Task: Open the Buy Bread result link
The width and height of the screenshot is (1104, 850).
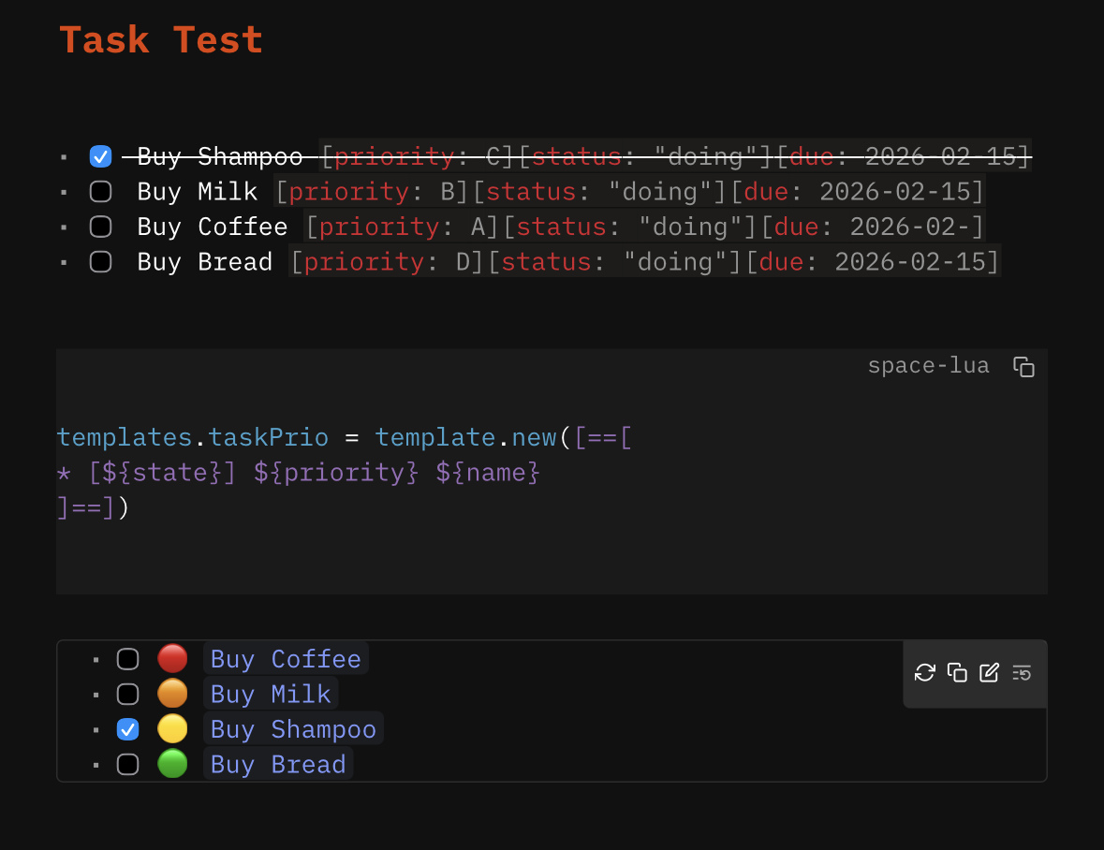Action: [x=278, y=765]
